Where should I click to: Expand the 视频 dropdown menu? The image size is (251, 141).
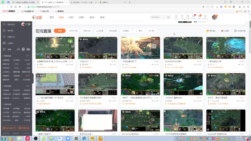pyautogui.click(x=82, y=17)
